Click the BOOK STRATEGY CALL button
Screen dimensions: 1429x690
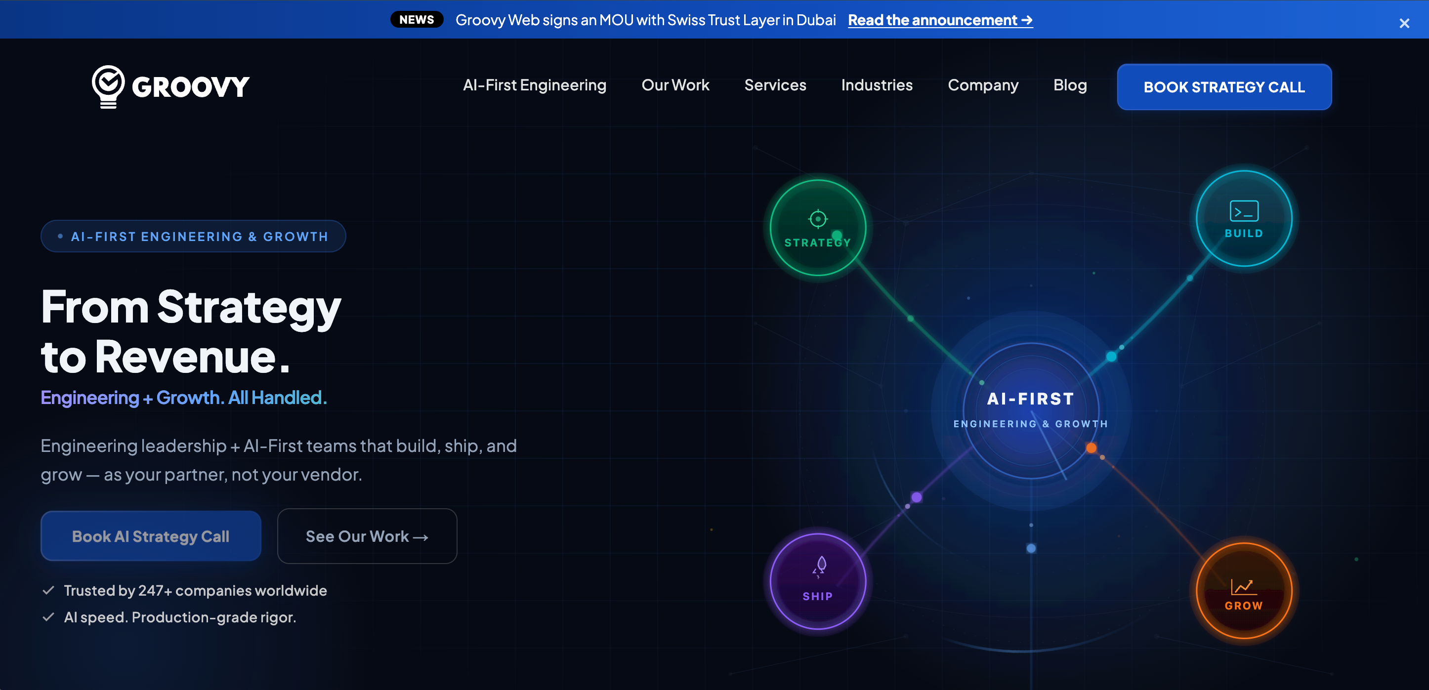[x=1224, y=87]
